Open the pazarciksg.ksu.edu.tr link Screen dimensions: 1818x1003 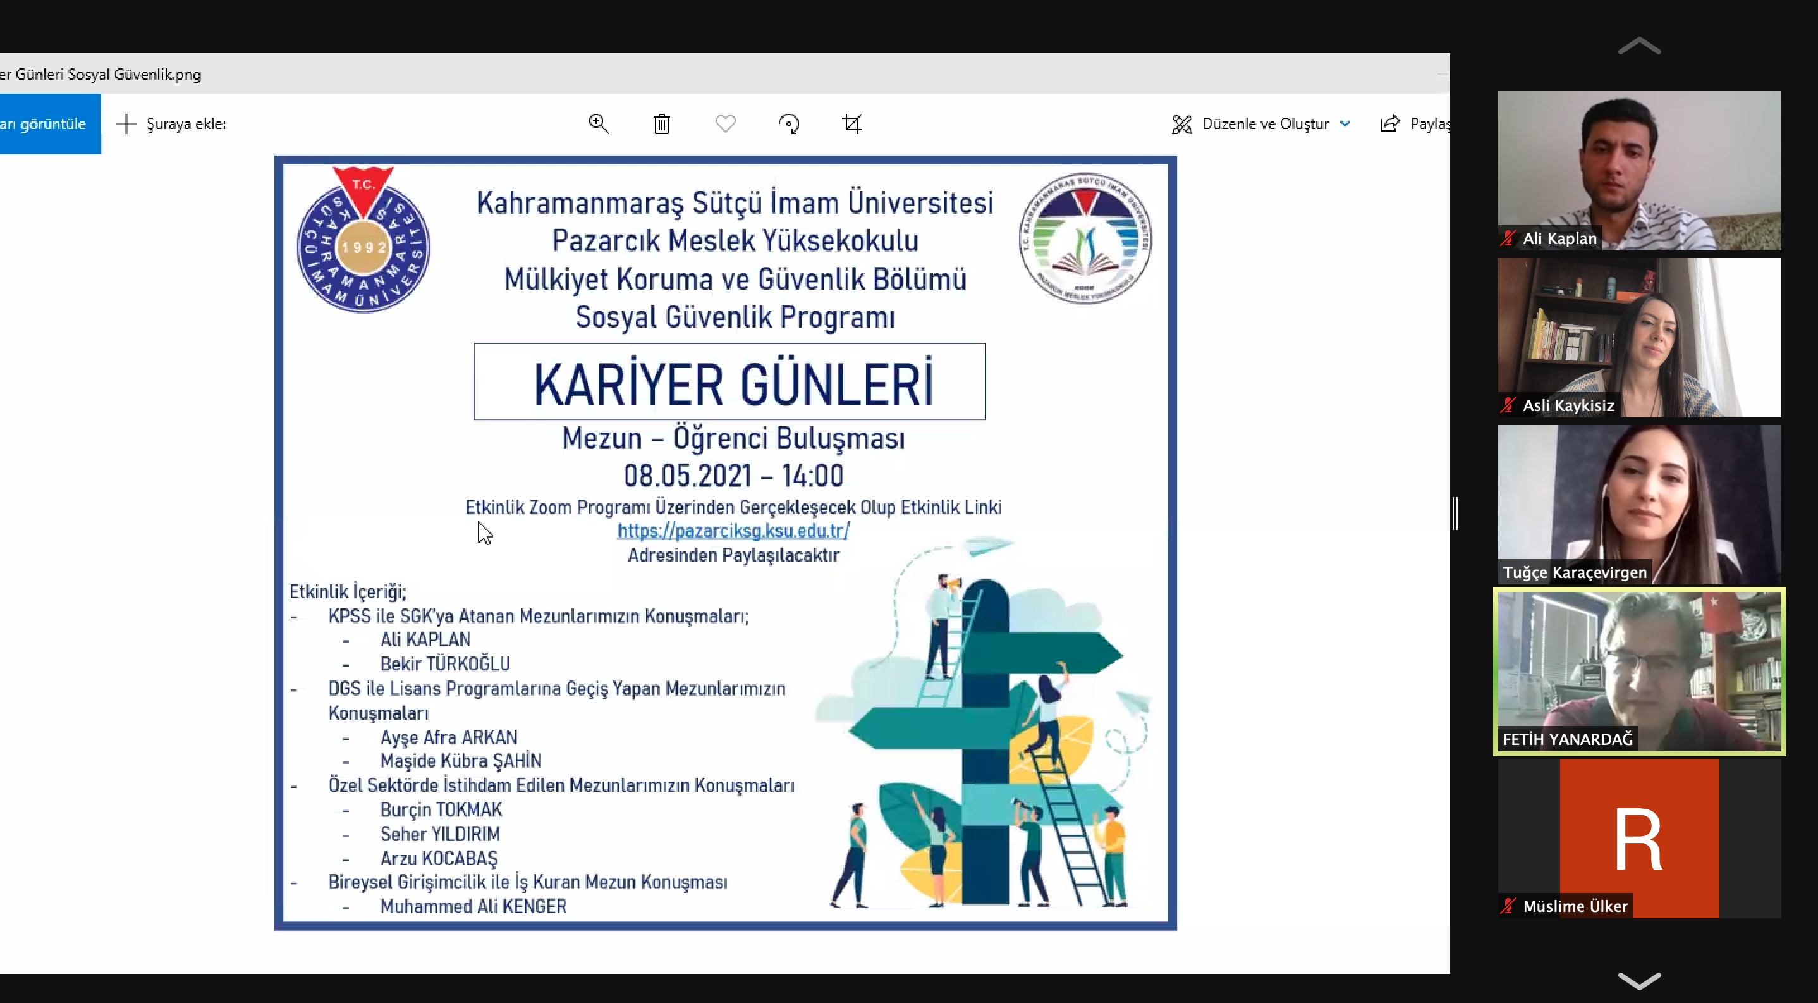(733, 531)
